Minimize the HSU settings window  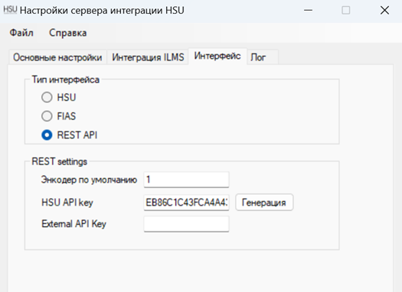308,11
